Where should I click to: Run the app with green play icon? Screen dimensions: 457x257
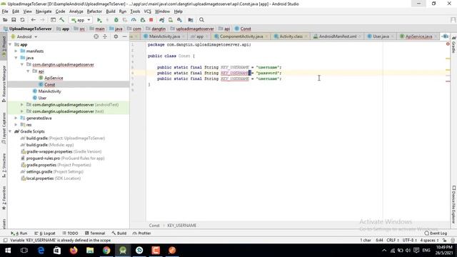(99, 20)
